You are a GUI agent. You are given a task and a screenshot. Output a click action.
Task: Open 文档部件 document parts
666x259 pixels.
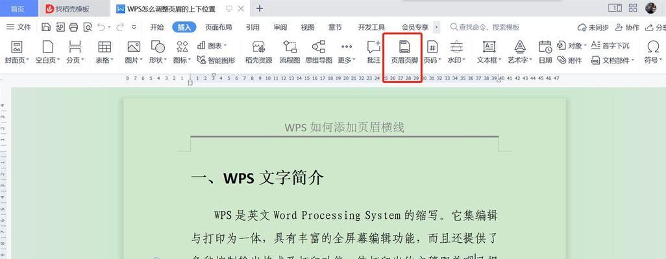tap(613, 60)
